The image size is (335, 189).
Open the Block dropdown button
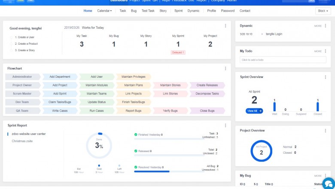click(322, 11)
